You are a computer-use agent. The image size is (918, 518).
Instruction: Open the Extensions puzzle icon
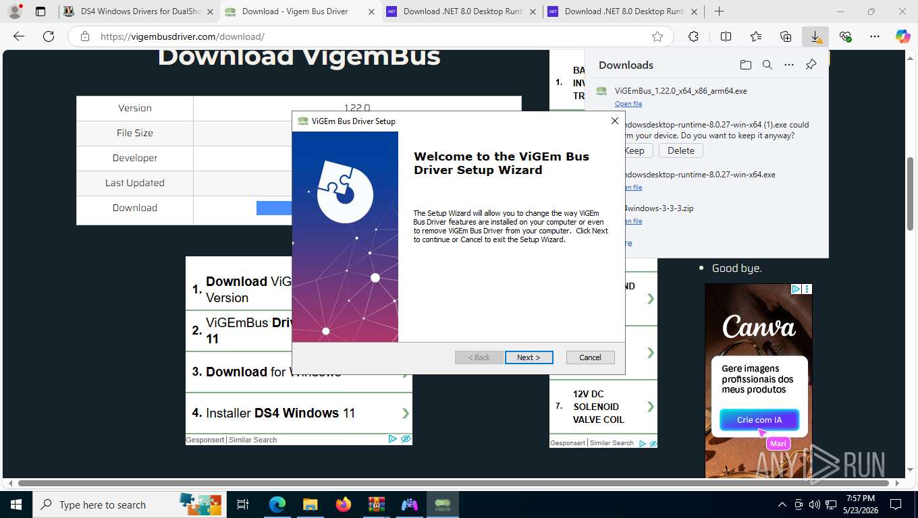693,36
